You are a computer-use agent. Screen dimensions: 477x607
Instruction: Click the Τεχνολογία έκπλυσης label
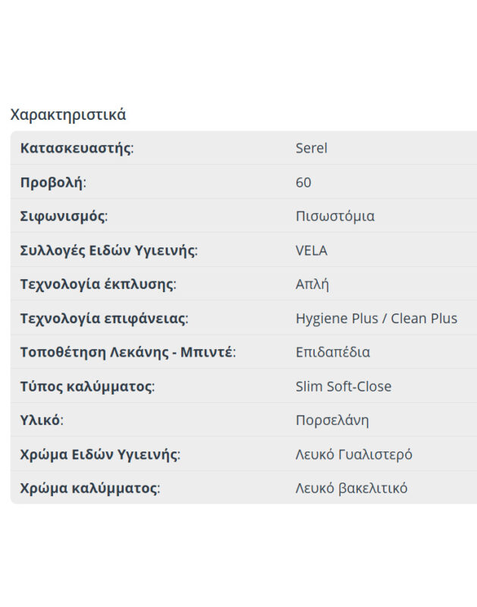pos(98,285)
